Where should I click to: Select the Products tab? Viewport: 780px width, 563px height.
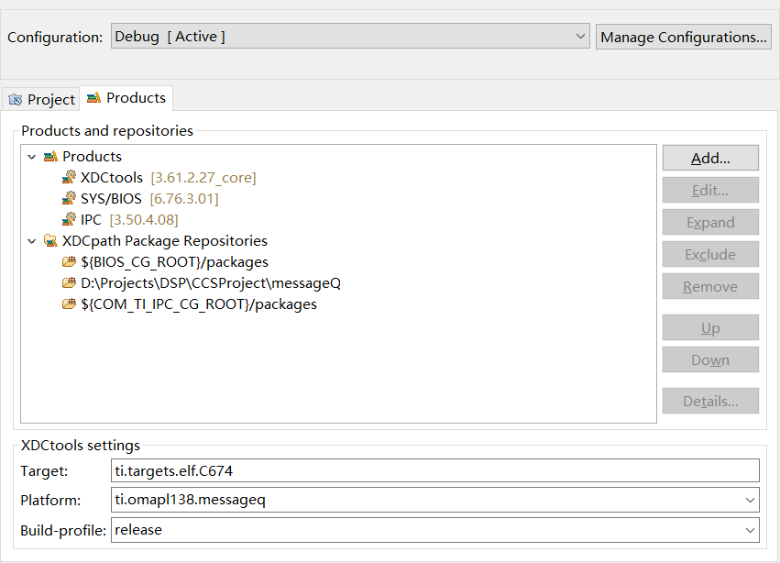(126, 98)
